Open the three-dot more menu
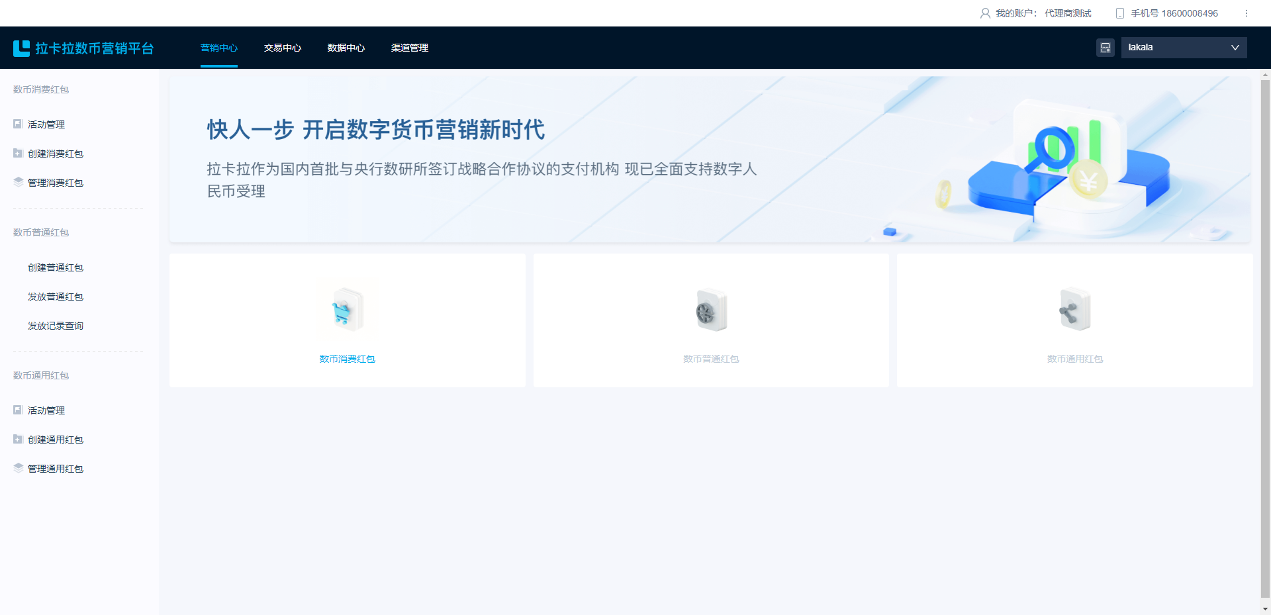Screen dimensions: 1271x615 (x=1246, y=13)
